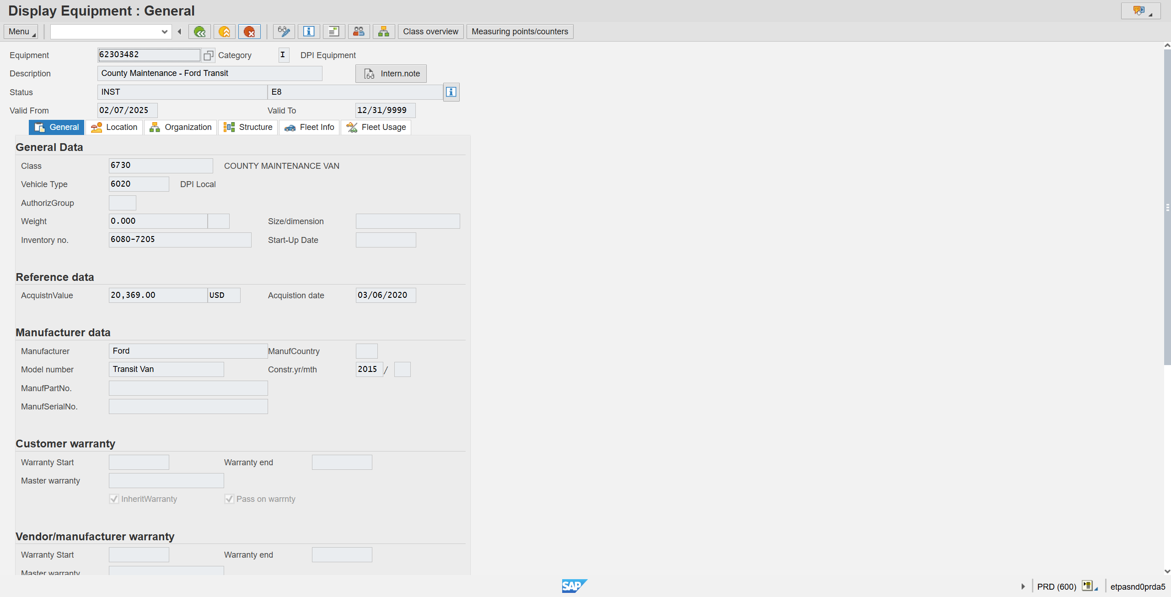The image size is (1171, 597).
Task: Click the Model number field Transit Van
Action: [167, 369]
